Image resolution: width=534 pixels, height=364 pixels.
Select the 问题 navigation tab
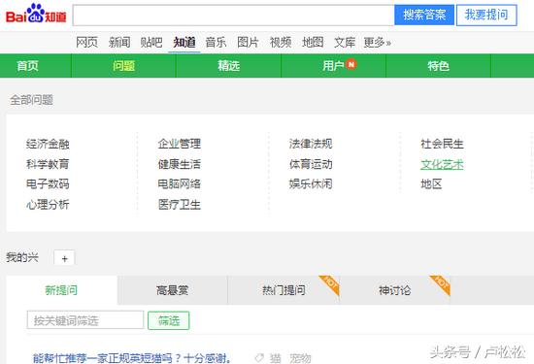123,65
